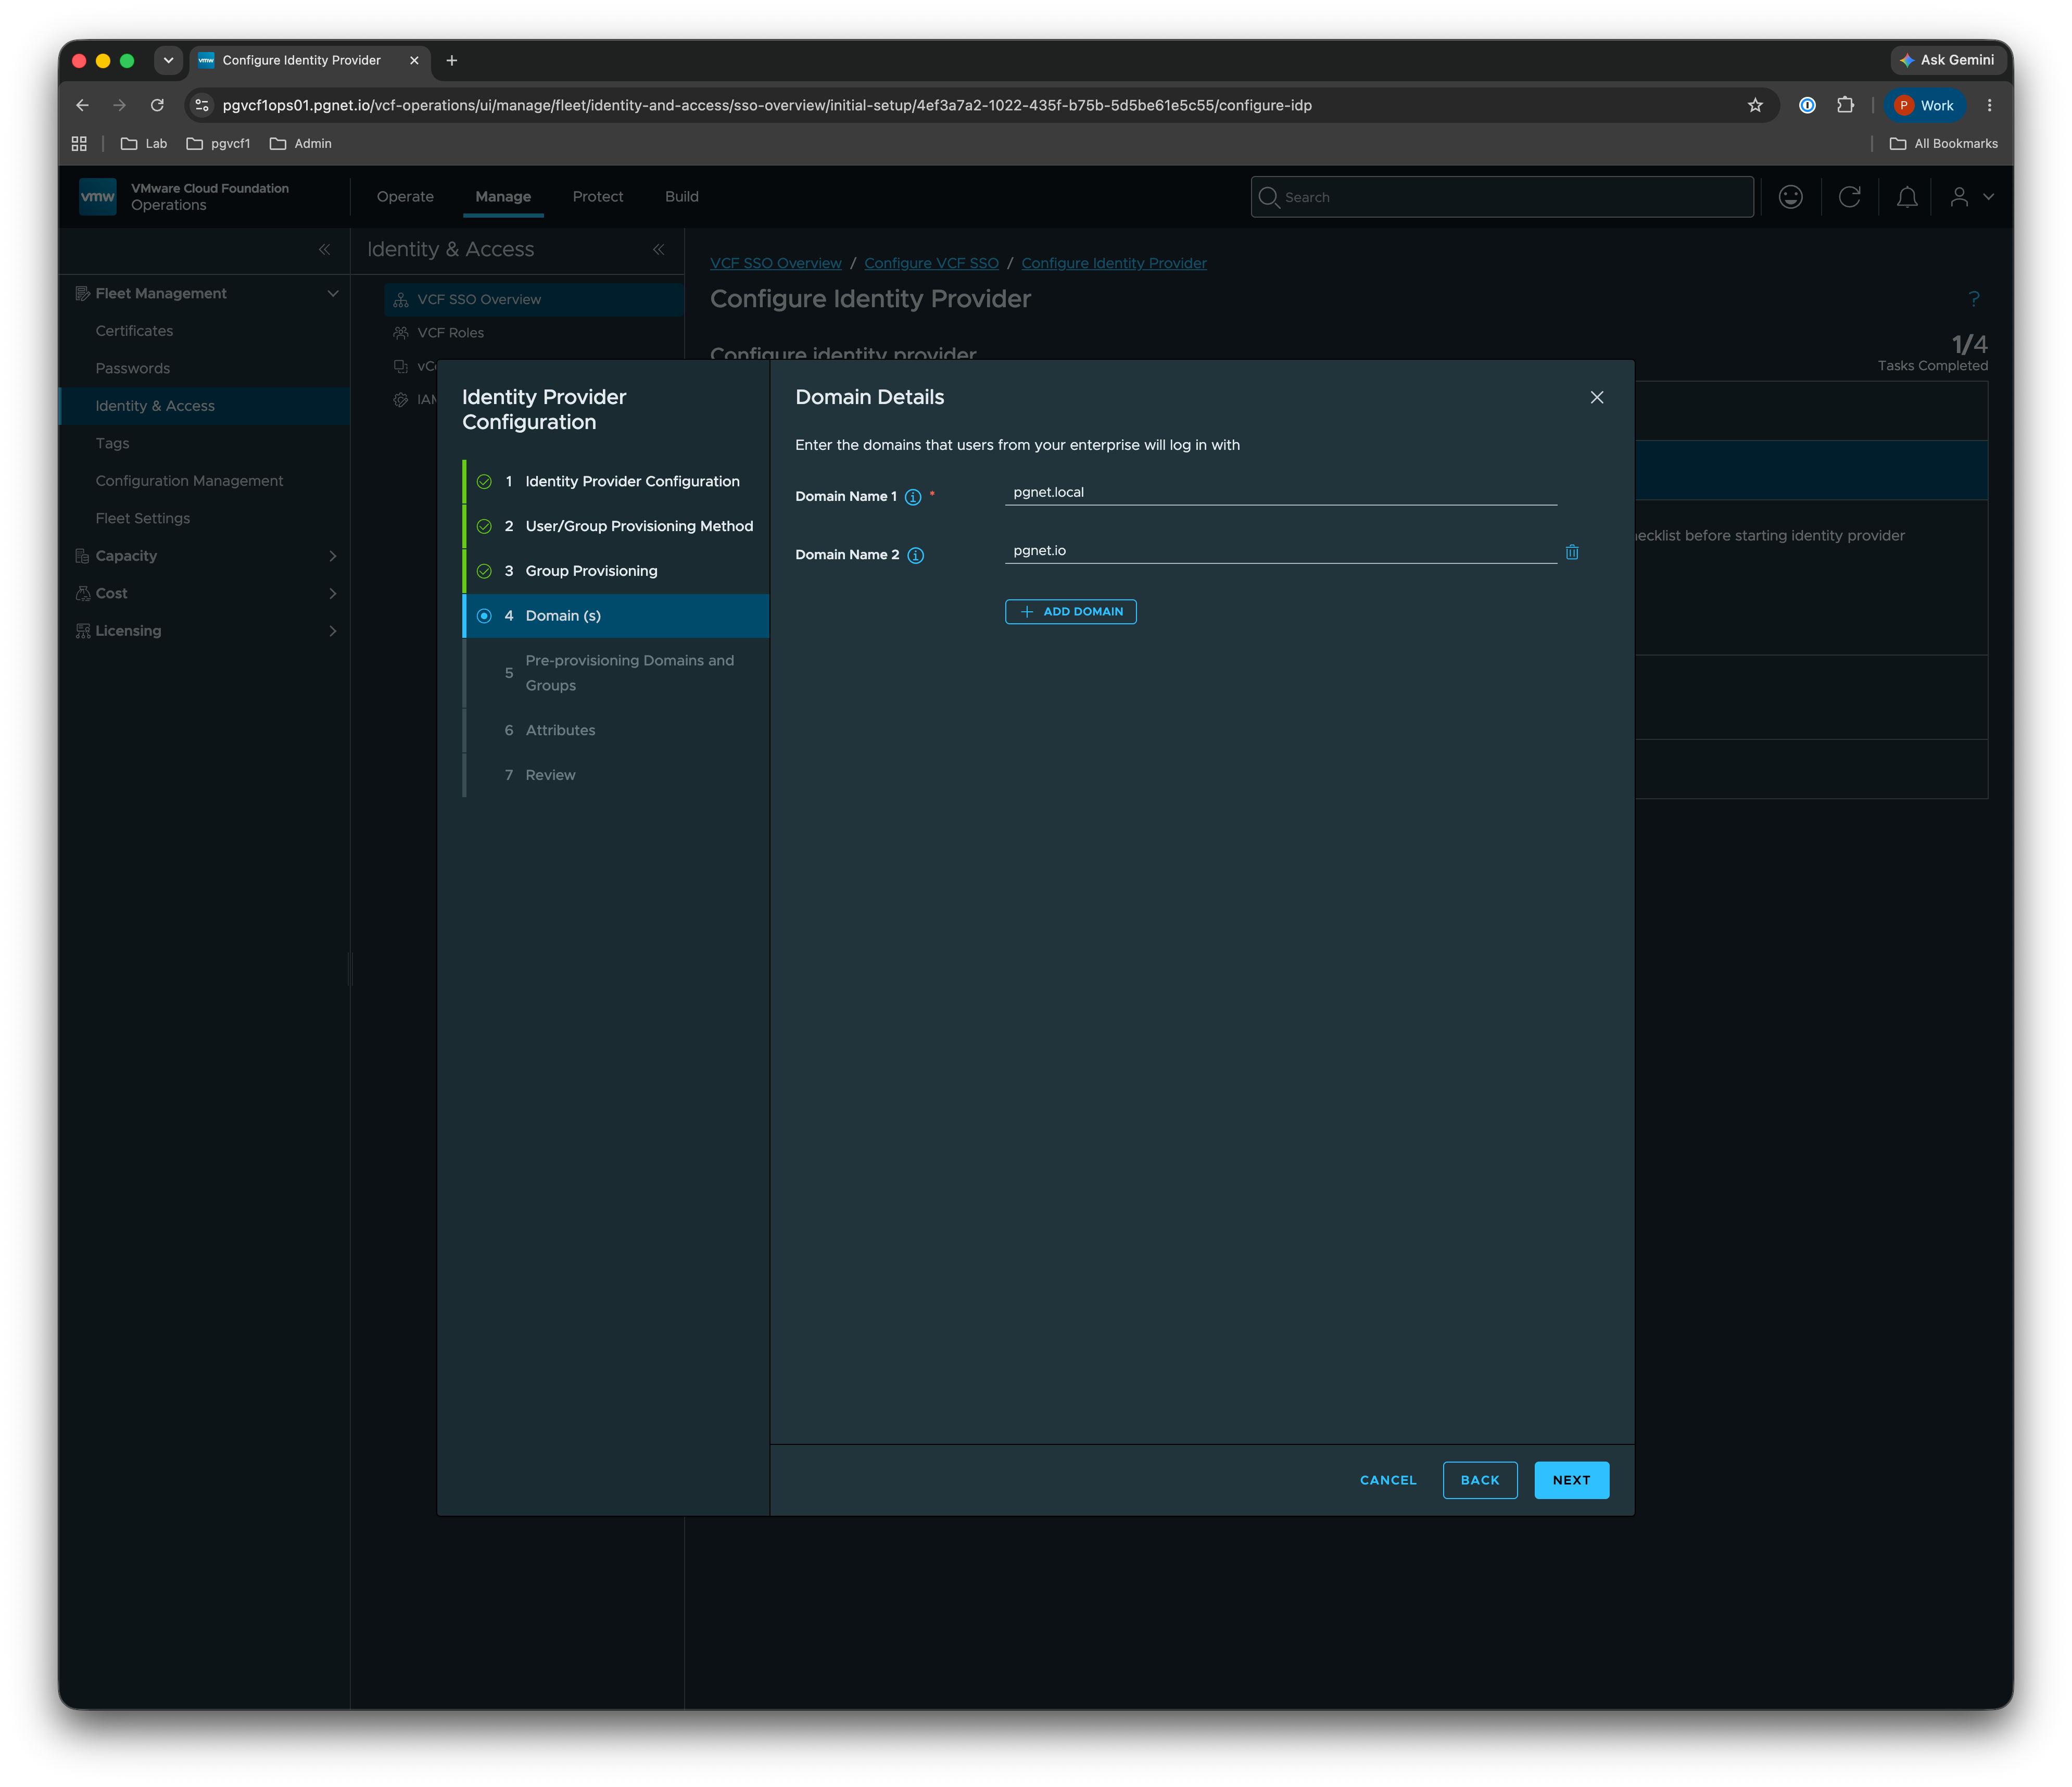Click the top Search field
The width and height of the screenshot is (2072, 1787).
click(1502, 197)
